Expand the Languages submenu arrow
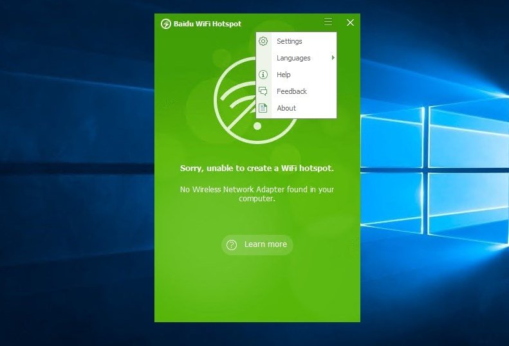This screenshot has width=509, height=346. coord(333,58)
